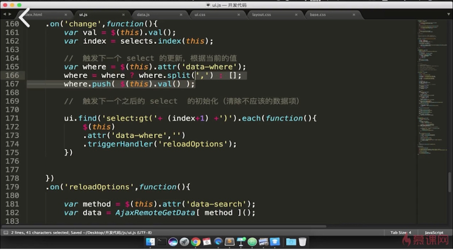Click 'split' on line 166
The height and width of the screenshot is (251, 453).
(179, 75)
